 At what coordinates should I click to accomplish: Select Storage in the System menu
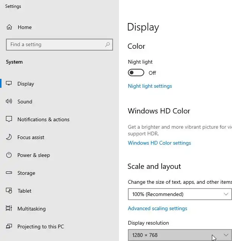pos(26,173)
